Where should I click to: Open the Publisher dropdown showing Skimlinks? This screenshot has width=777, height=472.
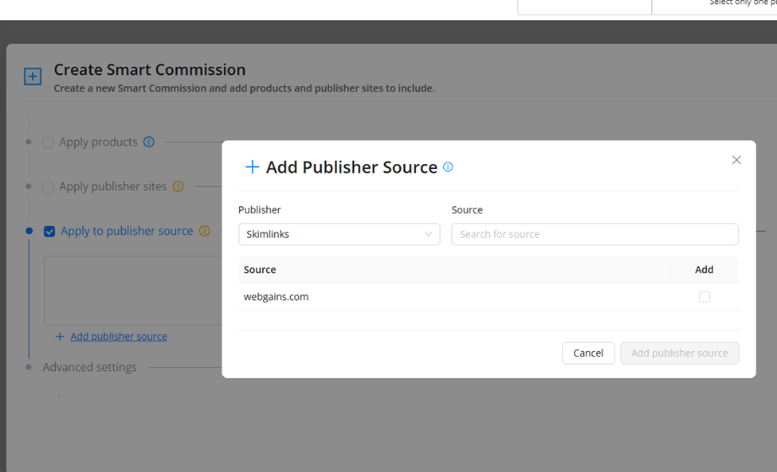coord(339,234)
